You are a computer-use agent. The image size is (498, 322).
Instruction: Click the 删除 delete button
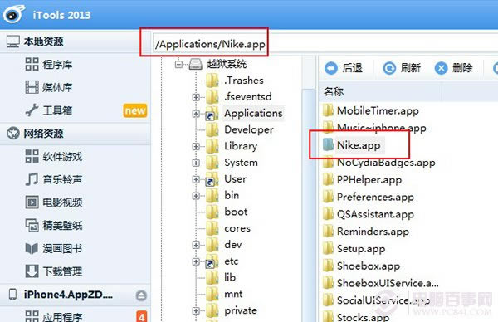(453, 68)
